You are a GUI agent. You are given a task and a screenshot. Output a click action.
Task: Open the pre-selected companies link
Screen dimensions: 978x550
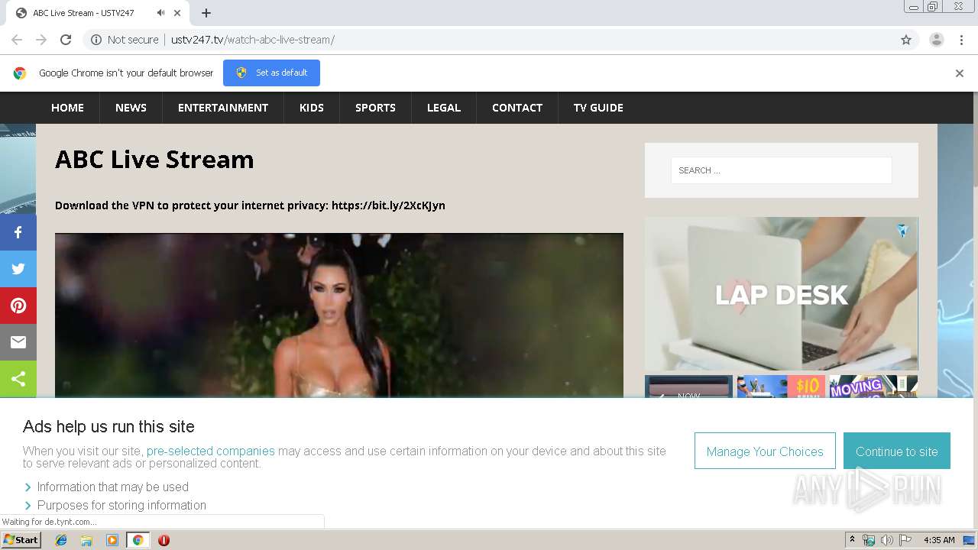(x=211, y=451)
